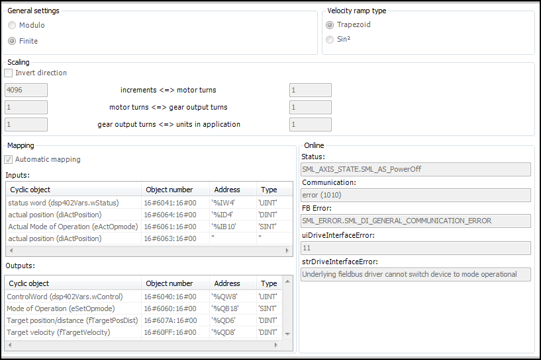The height and width of the screenshot is (360, 541).
Task: Click the increments field showing 4096
Action: 26,90
